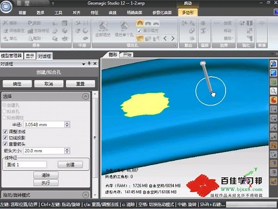Click the 重置 button
The image size is (278, 209).
coord(80,84)
